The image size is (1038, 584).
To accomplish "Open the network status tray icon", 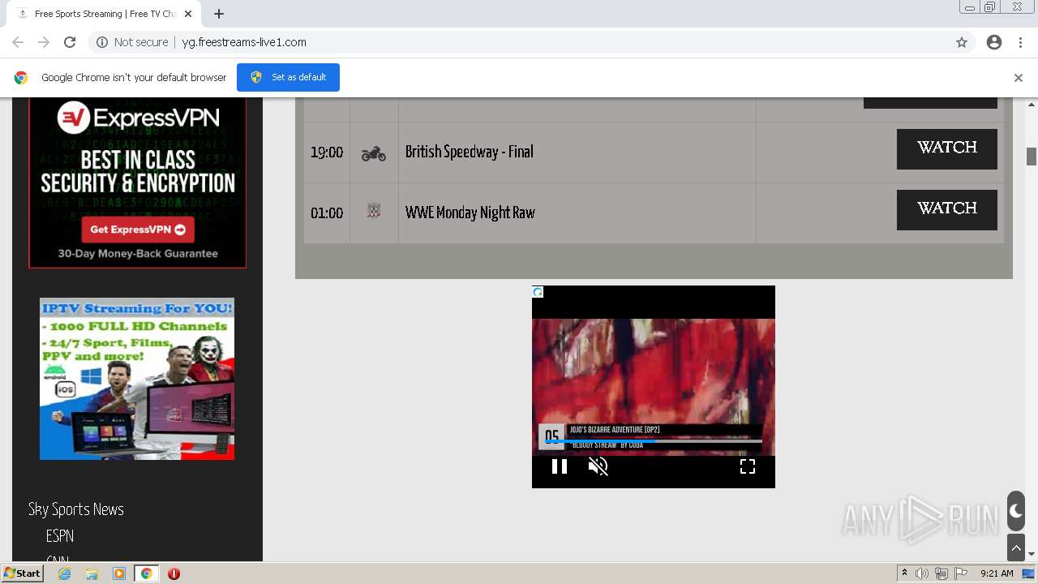I will pyautogui.click(x=941, y=573).
